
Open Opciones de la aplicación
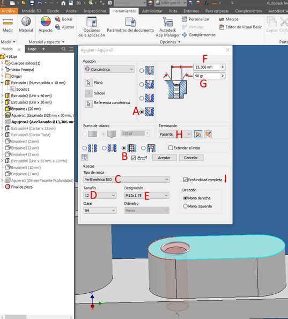92,27
